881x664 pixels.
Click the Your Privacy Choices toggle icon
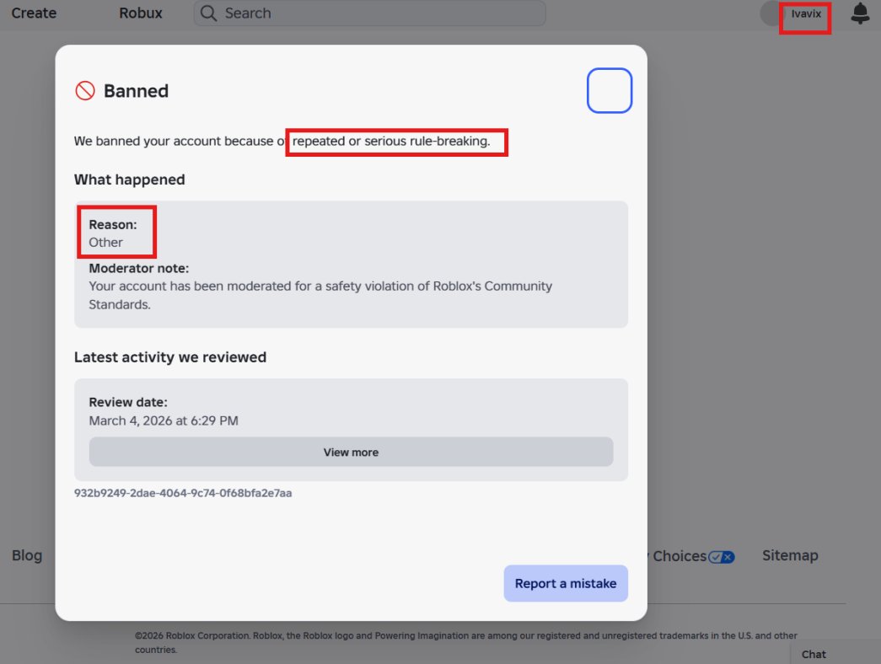pos(722,557)
